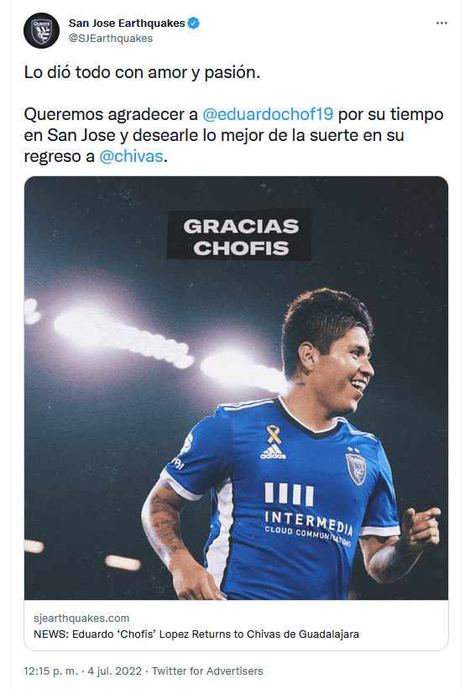Click the Quakes crest on the jersey
The height and width of the screenshot is (689, 465).
[x=356, y=469]
